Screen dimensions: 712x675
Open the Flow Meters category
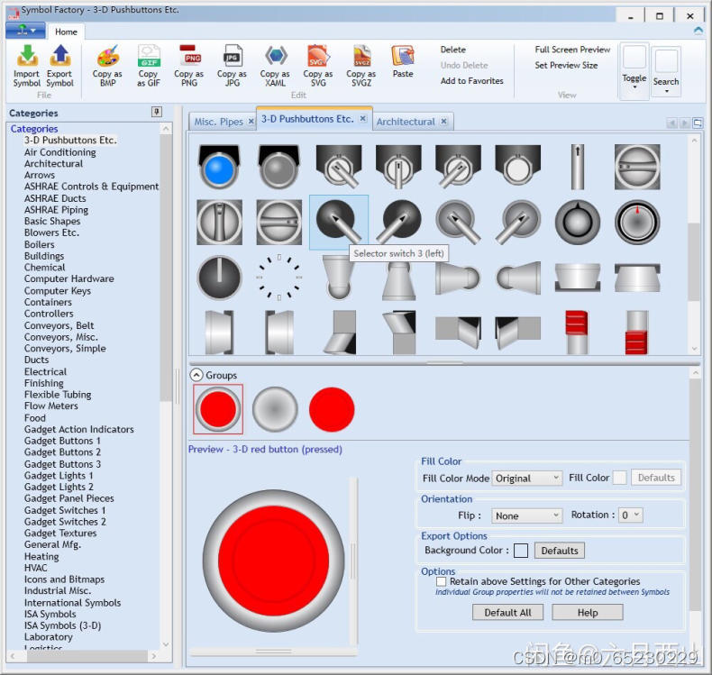[50, 406]
